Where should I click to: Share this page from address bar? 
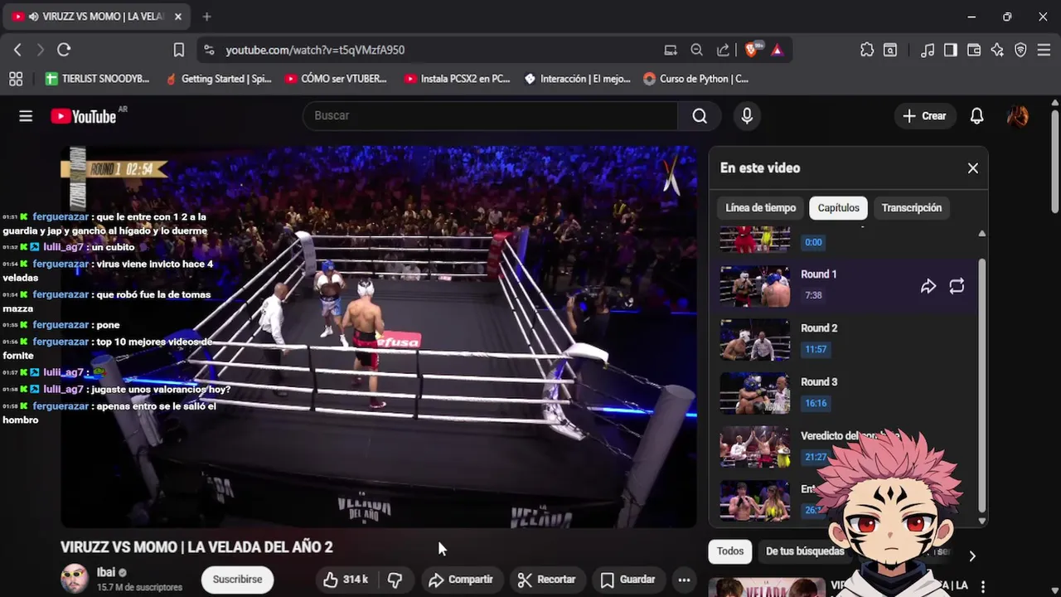pos(724,50)
